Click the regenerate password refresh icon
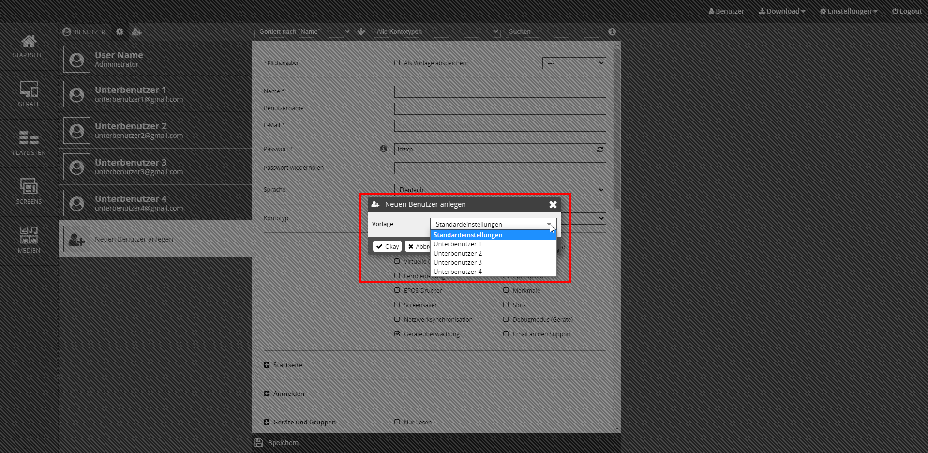The height and width of the screenshot is (453, 928). coord(599,150)
